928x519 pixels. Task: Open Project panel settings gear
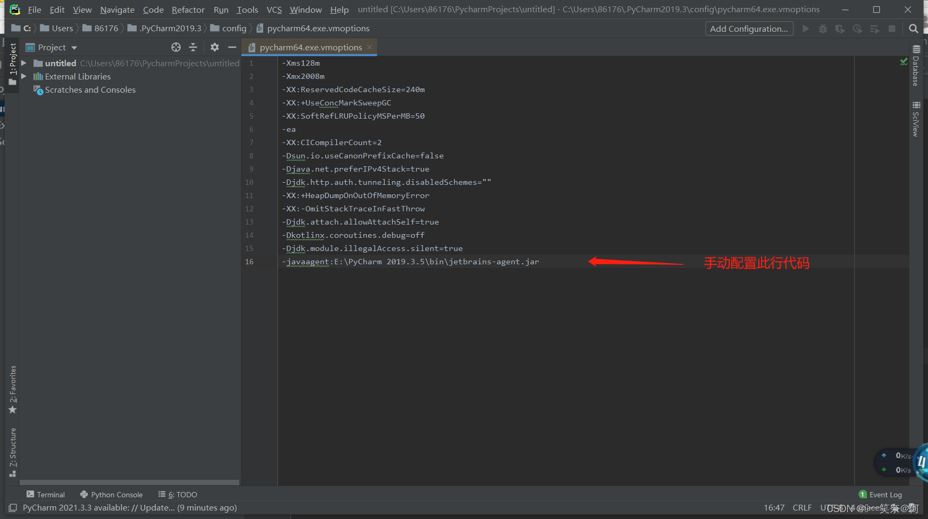pyautogui.click(x=215, y=47)
